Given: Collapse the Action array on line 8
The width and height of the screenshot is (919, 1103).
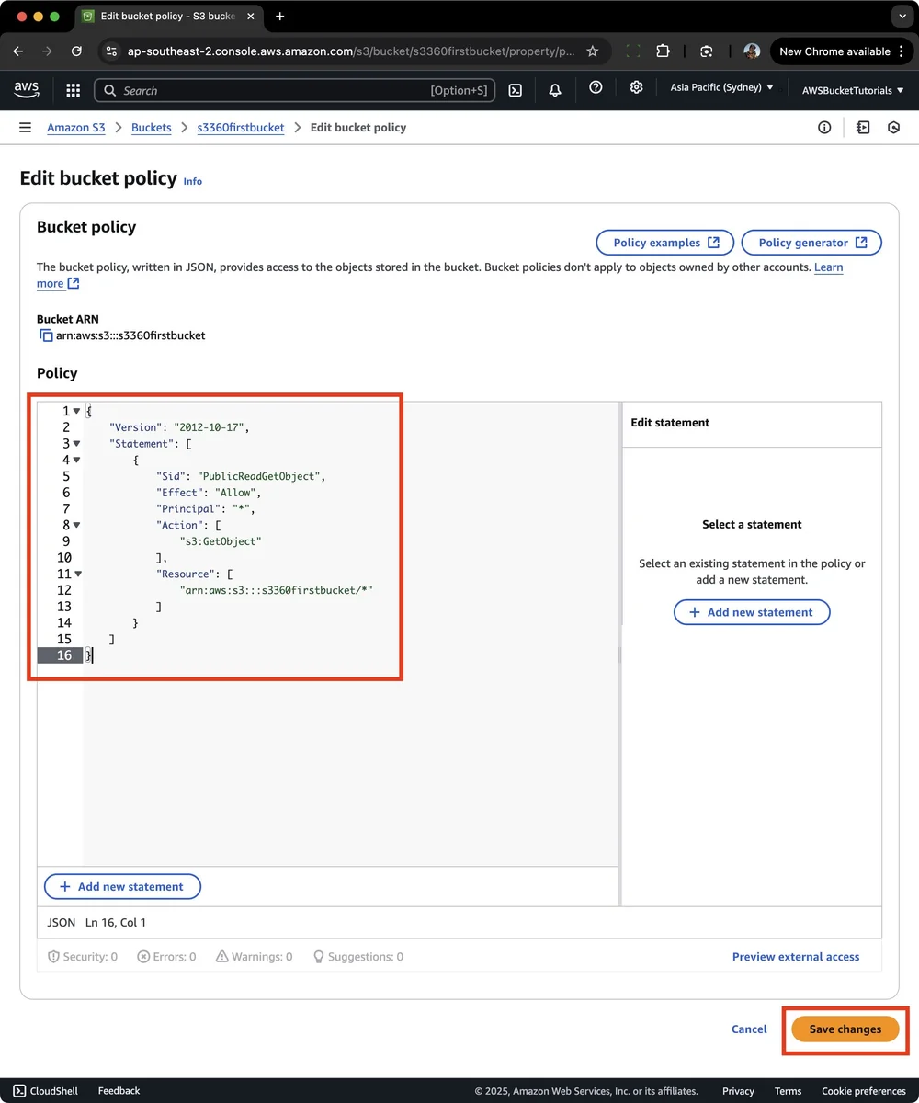Looking at the screenshot, I should pyautogui.click(x=76, y=525).
